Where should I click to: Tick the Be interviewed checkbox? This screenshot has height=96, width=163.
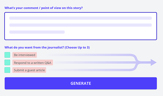[7, 55]
